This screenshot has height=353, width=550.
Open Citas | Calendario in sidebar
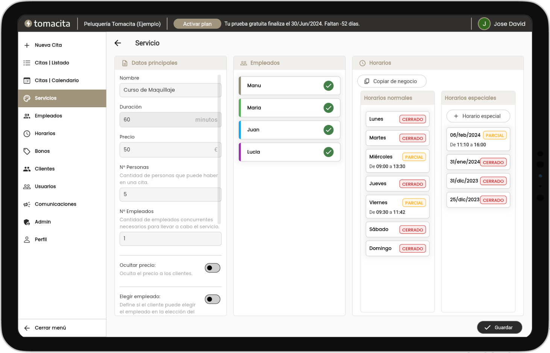[x=62, y=81]
